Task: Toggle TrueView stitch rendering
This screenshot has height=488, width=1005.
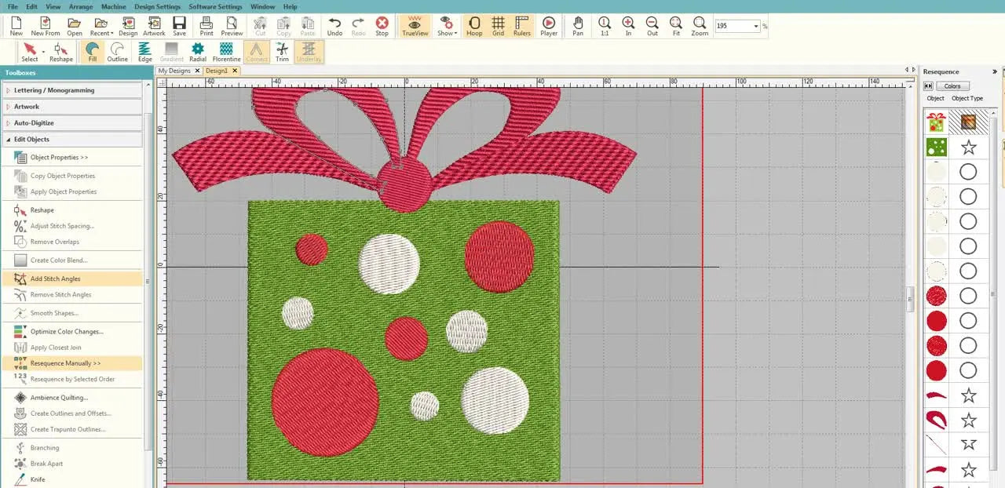Action: [x=415, y=27]
